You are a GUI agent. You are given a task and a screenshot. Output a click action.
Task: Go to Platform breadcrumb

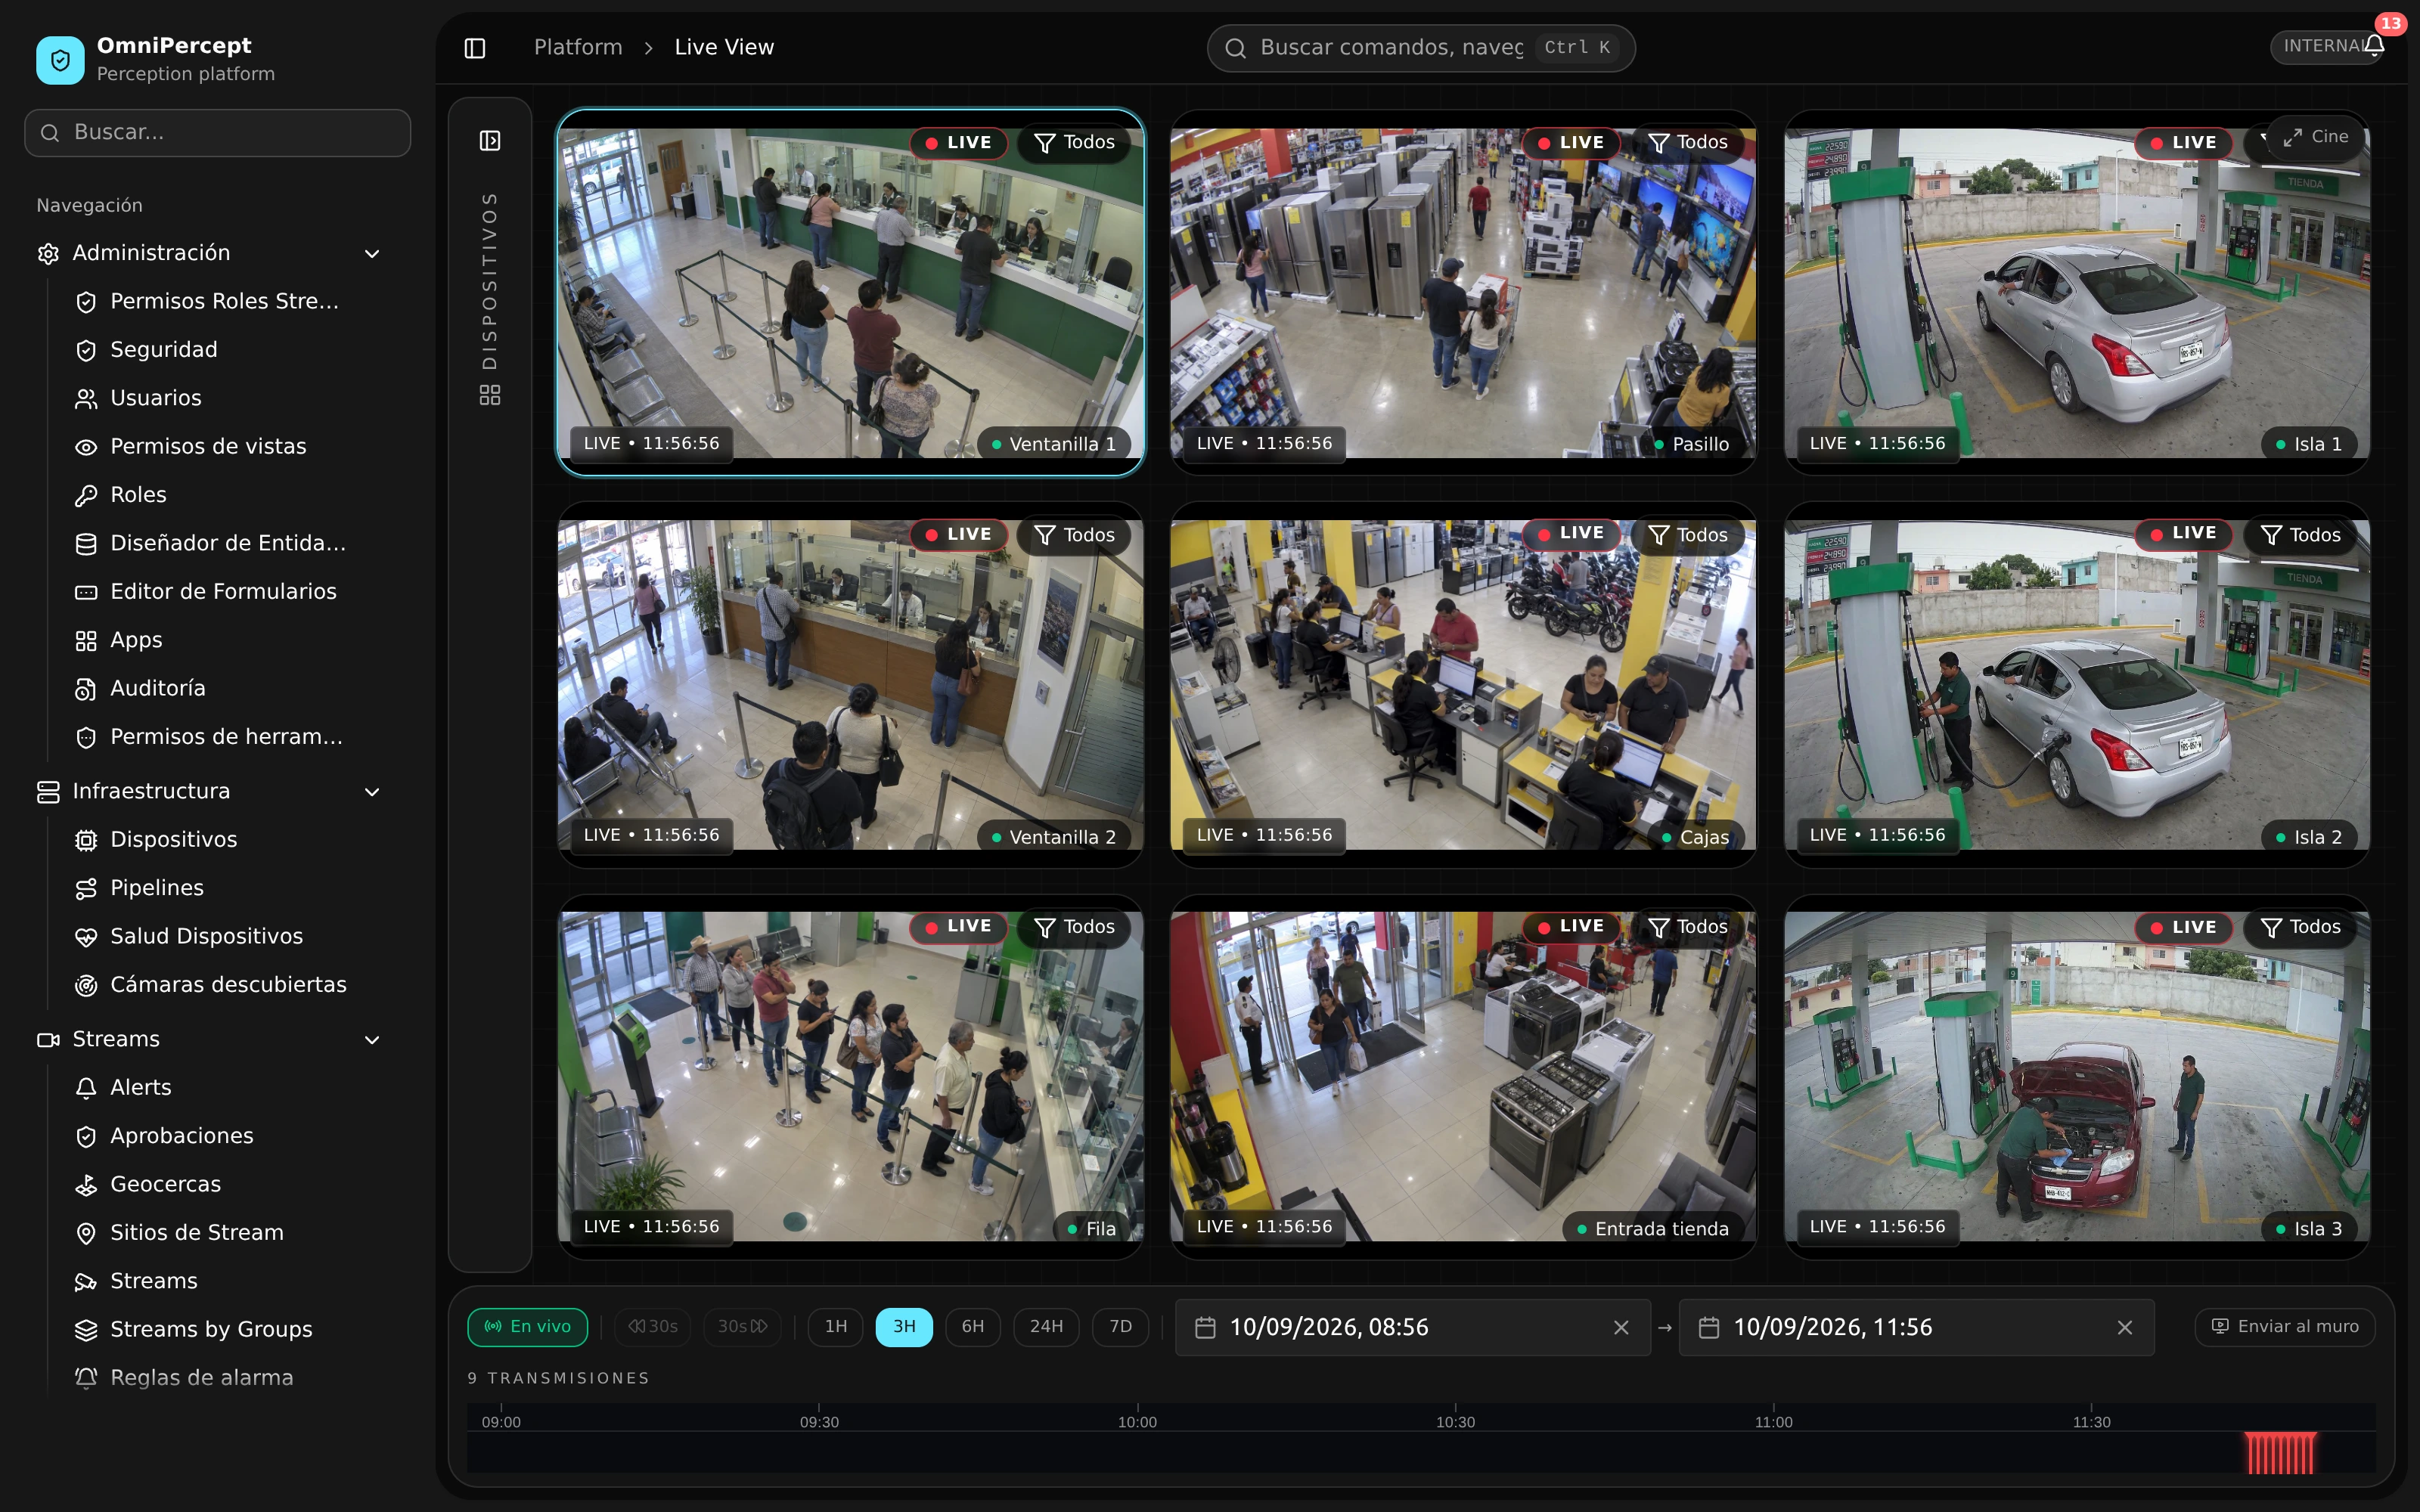pyautogui.click(x=578, y=48)
